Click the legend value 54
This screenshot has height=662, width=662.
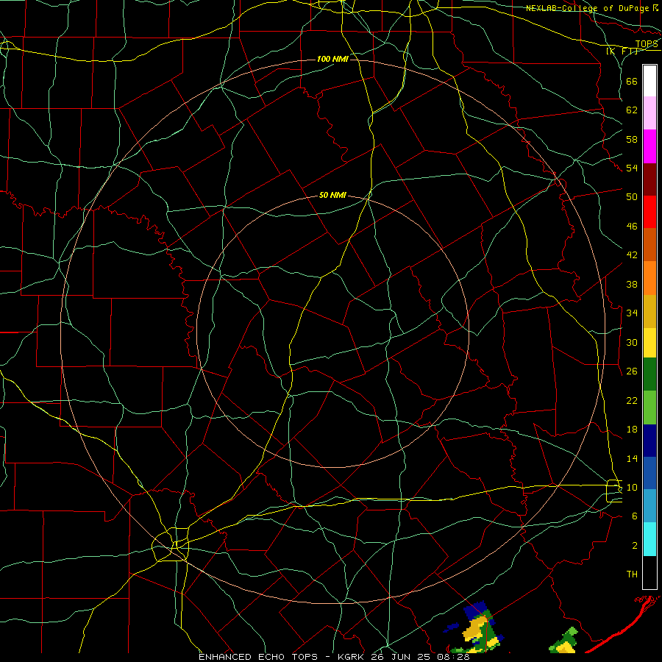coord(632,168)
